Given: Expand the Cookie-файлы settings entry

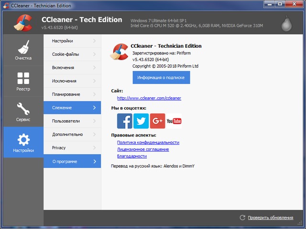Looking at the screenshot, I should point(72,54).
